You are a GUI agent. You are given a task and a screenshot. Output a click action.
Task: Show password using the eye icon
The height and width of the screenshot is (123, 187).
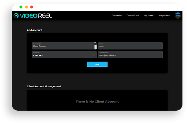coord(94,55)
